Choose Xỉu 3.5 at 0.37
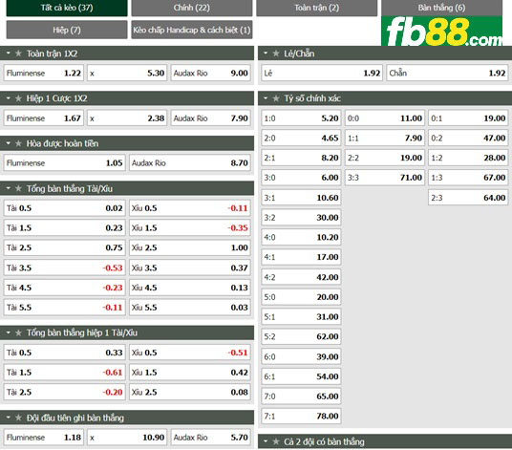 [190, 268]
